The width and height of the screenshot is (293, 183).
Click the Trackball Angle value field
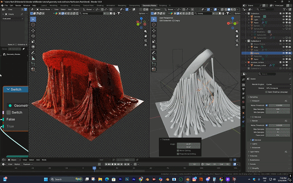(x=188, y=144)
